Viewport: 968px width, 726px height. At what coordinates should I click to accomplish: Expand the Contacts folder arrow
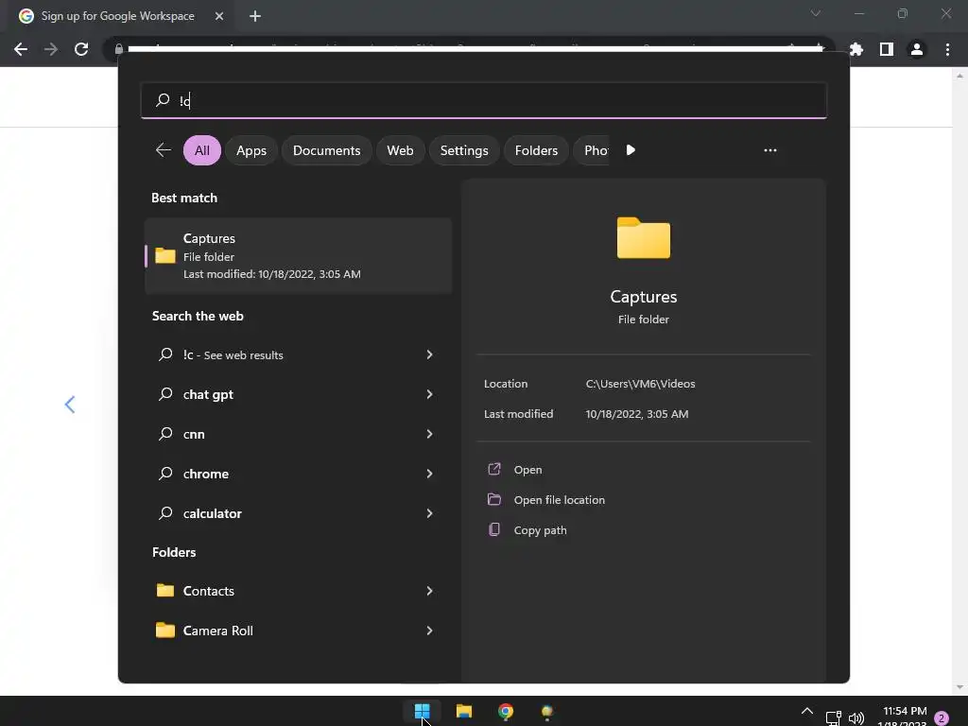(430, 591)
